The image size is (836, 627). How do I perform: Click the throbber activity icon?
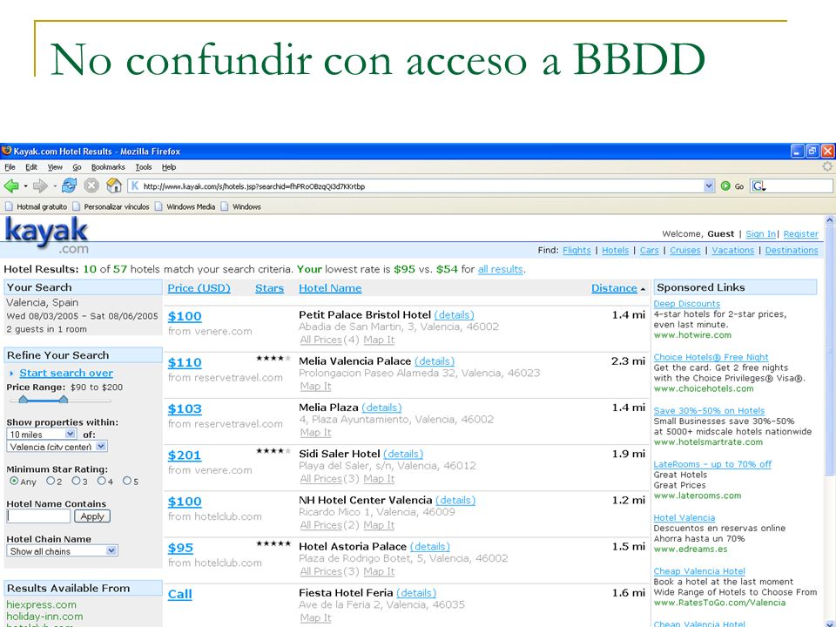pos(827,166)
